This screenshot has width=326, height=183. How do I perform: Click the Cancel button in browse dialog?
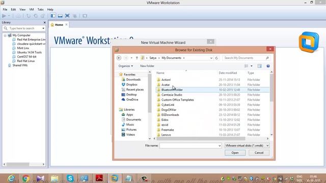pos(259,152)
